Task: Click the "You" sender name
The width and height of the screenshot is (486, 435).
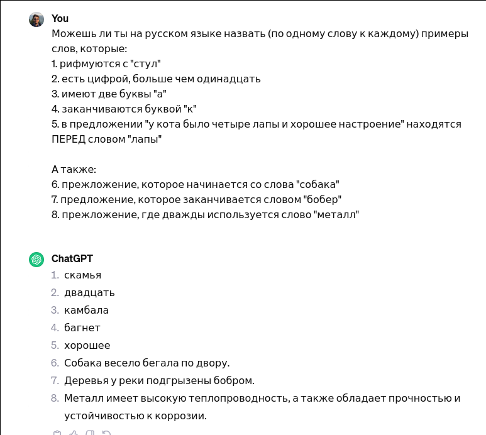Action: coord(60,19)
